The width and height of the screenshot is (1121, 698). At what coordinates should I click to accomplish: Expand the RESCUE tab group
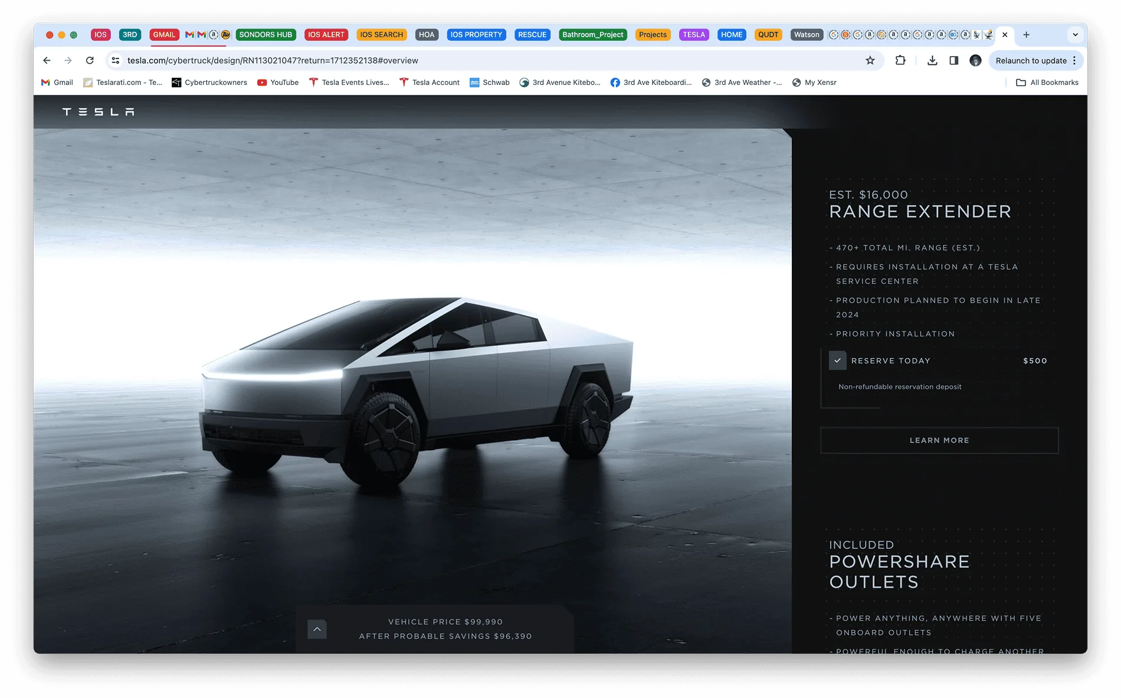(x=532, y=35)
